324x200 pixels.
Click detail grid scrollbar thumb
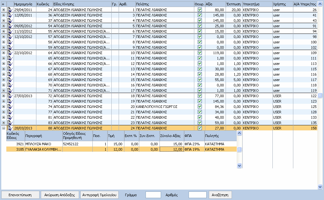239,149
